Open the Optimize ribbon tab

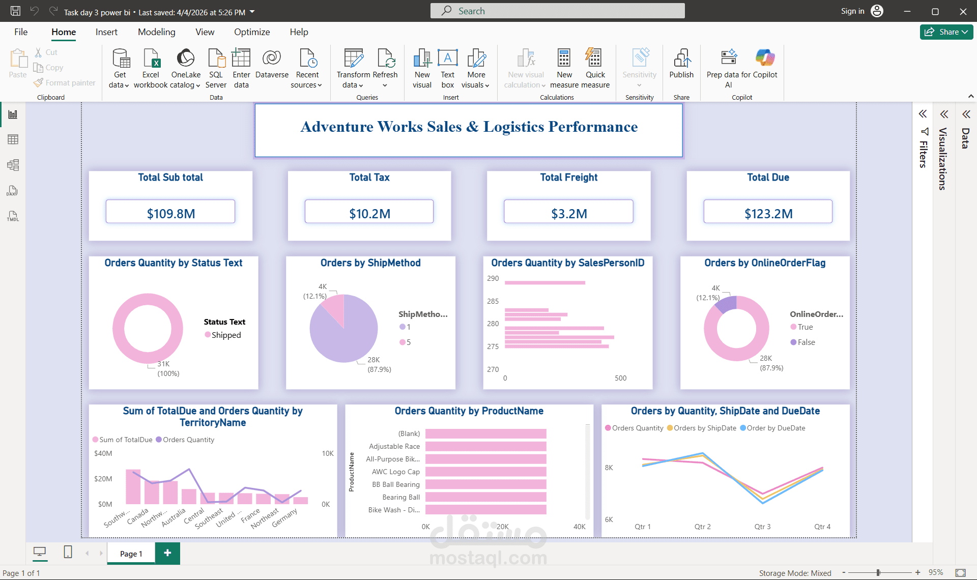(252, 32)
